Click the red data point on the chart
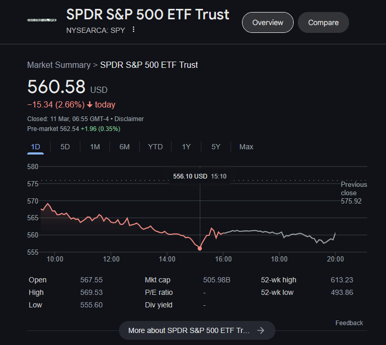The image size is (386, 345). (200, 248)
